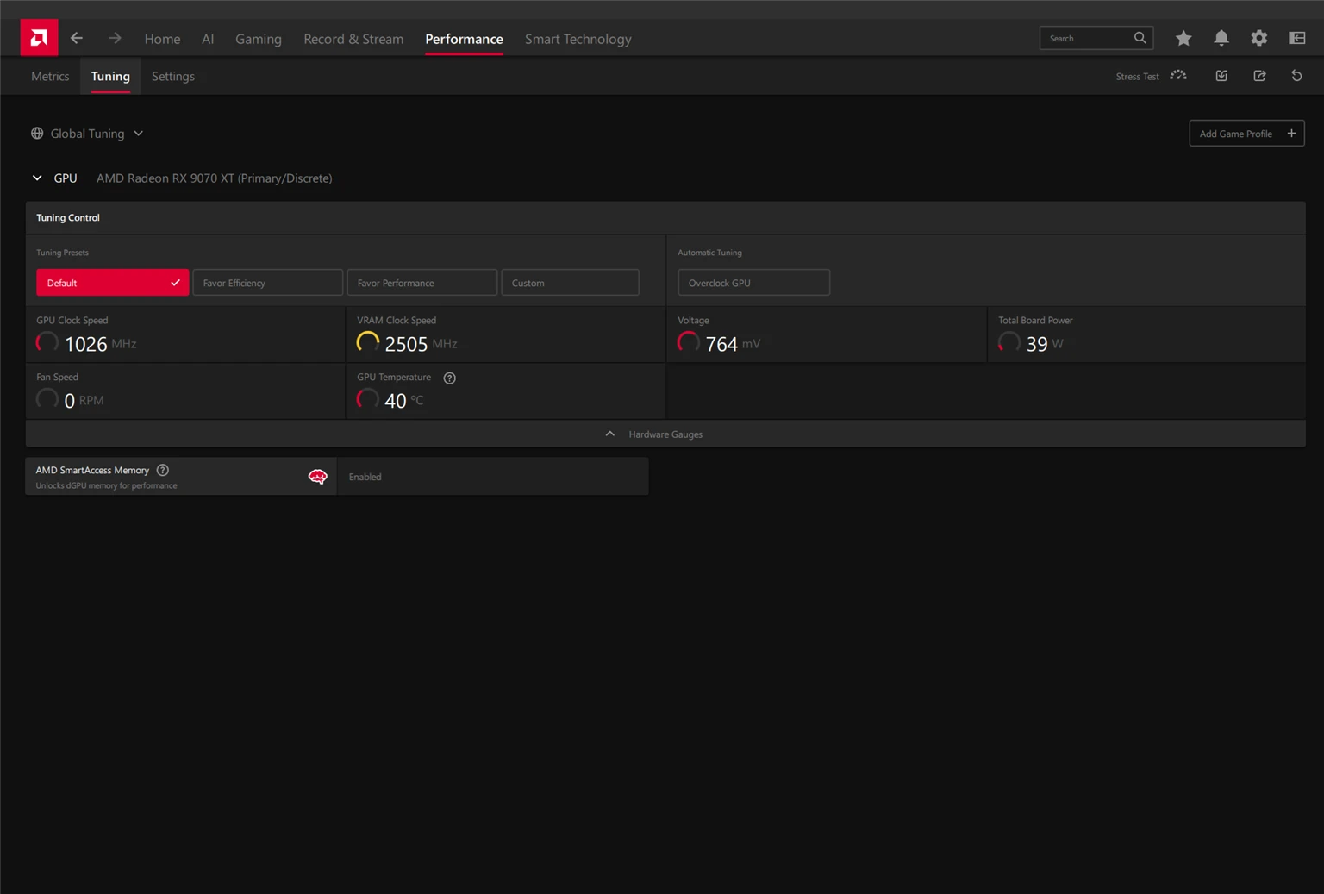1324x894 pixels.
Task: Toggle sidebar panel icon at top right
Action: 1297,38
